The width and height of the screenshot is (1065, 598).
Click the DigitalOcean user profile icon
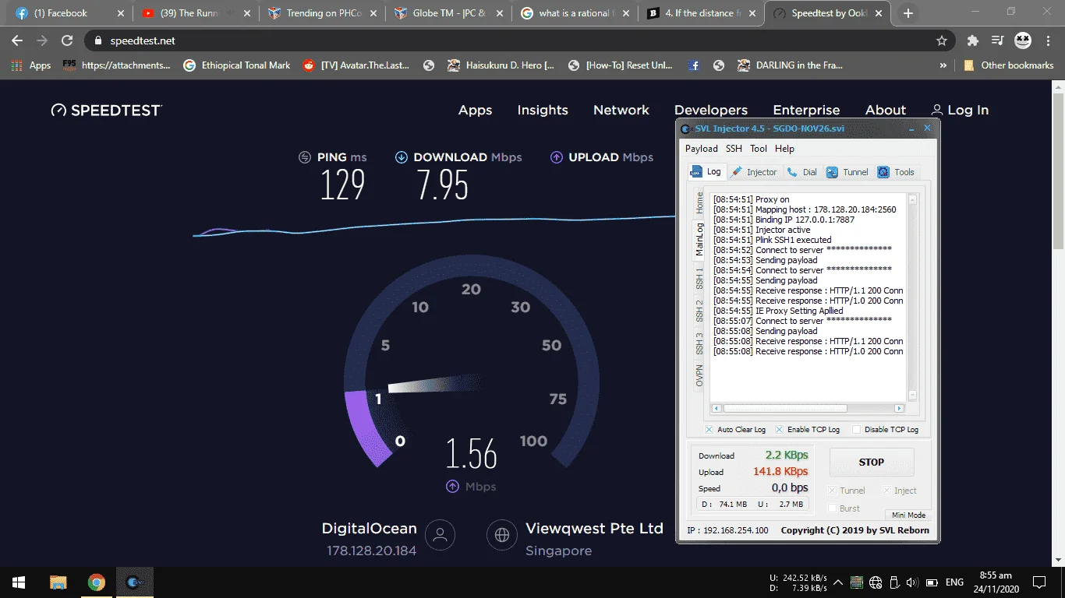pyautogui.click(x=441, y=535)
